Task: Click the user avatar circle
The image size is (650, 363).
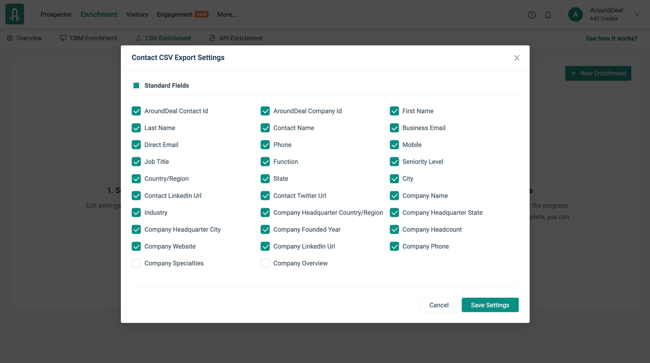Action: [575, 15]
